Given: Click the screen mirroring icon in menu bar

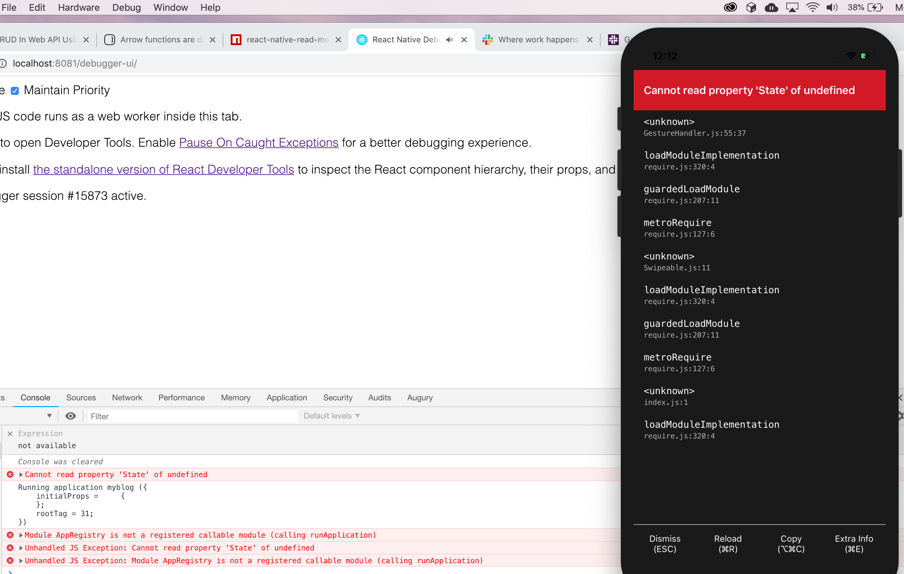Looking at the screenshot, I should click(x=792, y=7).
